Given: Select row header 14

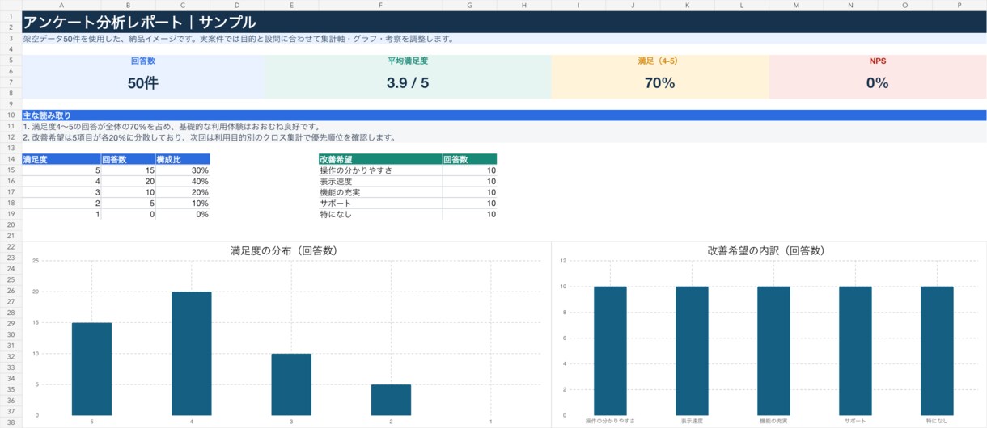Looking at the screenshot, I should pos(11,159).
